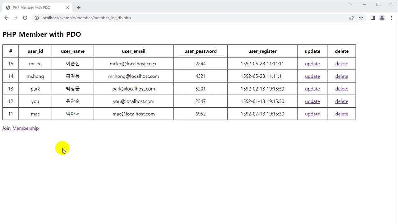
Task: Toggle the browser side panel
Action: tap(373, 18)
